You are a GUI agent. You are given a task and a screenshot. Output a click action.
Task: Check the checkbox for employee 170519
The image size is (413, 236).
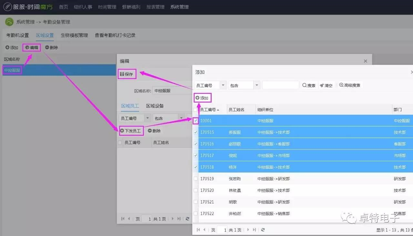pos(196,179)
